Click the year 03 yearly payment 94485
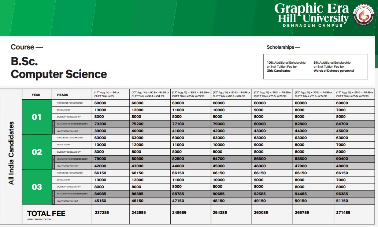This screenshot has height=227, width=378. [301, 194]
